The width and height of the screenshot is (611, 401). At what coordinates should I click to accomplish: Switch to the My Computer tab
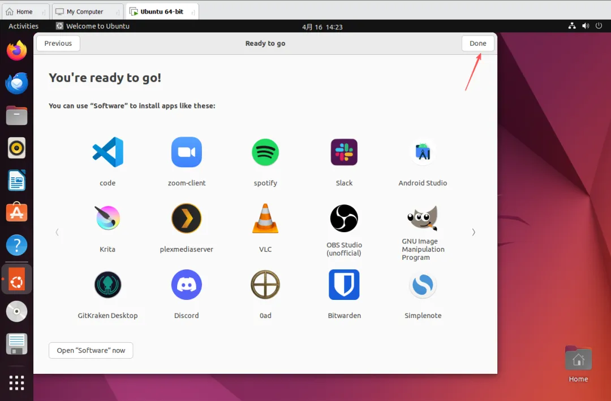(x=88, y=12)
